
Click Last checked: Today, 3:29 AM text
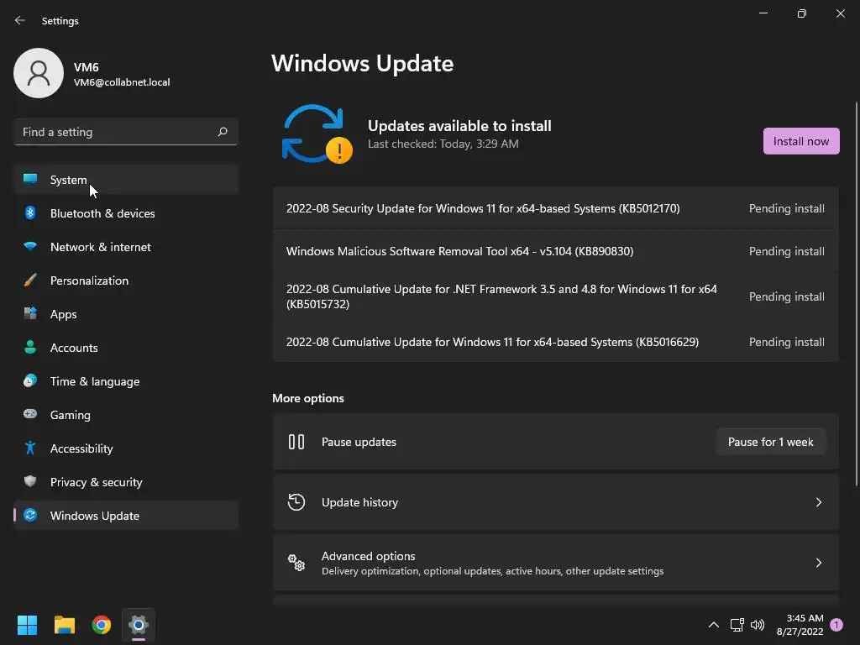(443, 144)
